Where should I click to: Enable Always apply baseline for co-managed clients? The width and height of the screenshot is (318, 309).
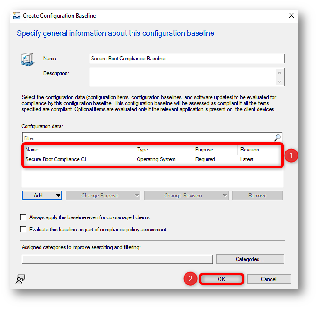24,217
